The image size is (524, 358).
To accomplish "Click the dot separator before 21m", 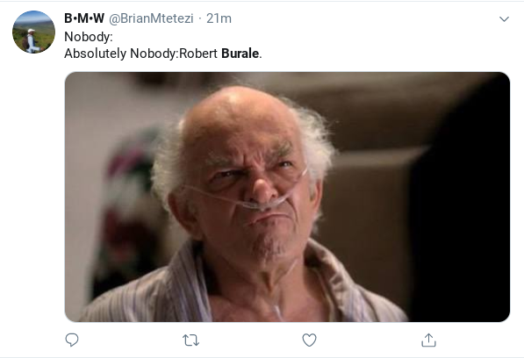I will (x=200, y=18).
